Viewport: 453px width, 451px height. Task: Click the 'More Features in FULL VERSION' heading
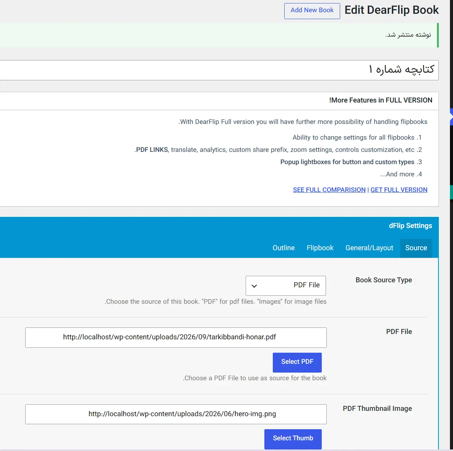point(381,100)
